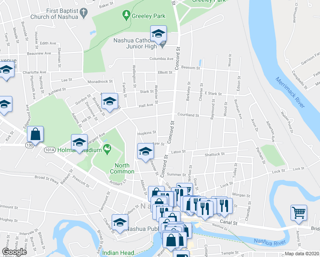Click school marker at Nashua Catholic Junior High

tap(159, 35)
